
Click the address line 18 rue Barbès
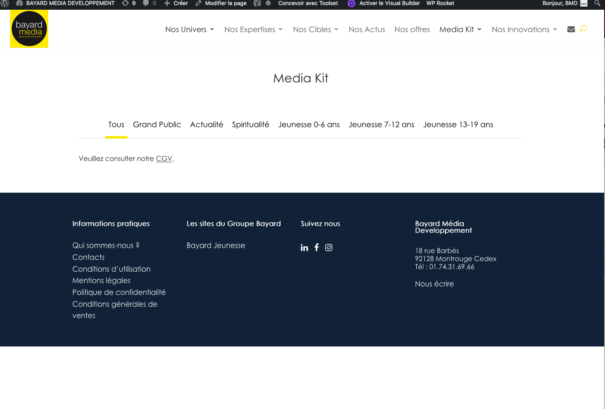(x=437, y=251)
